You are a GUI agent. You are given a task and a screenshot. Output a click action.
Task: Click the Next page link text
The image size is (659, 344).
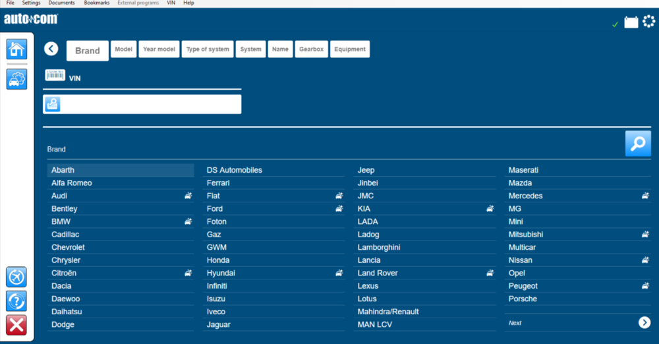(x=515, y=323)
